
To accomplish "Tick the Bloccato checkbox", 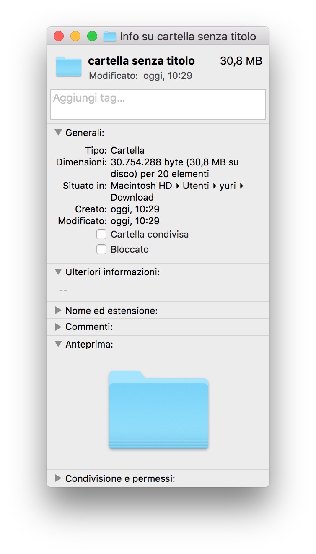I will point(101,249).
